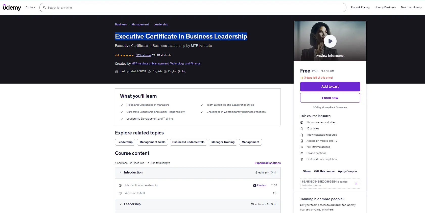The height and width of the screenshot is (213, 425).
Task: Click the highlighted course title heading
Action: pyautogui.click(x=181, y=37)
